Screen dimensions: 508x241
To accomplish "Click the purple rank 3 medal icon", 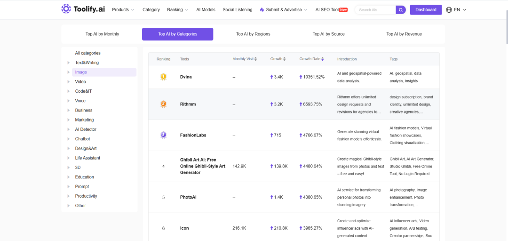I will pyautogui.click(x=163, y=135).
